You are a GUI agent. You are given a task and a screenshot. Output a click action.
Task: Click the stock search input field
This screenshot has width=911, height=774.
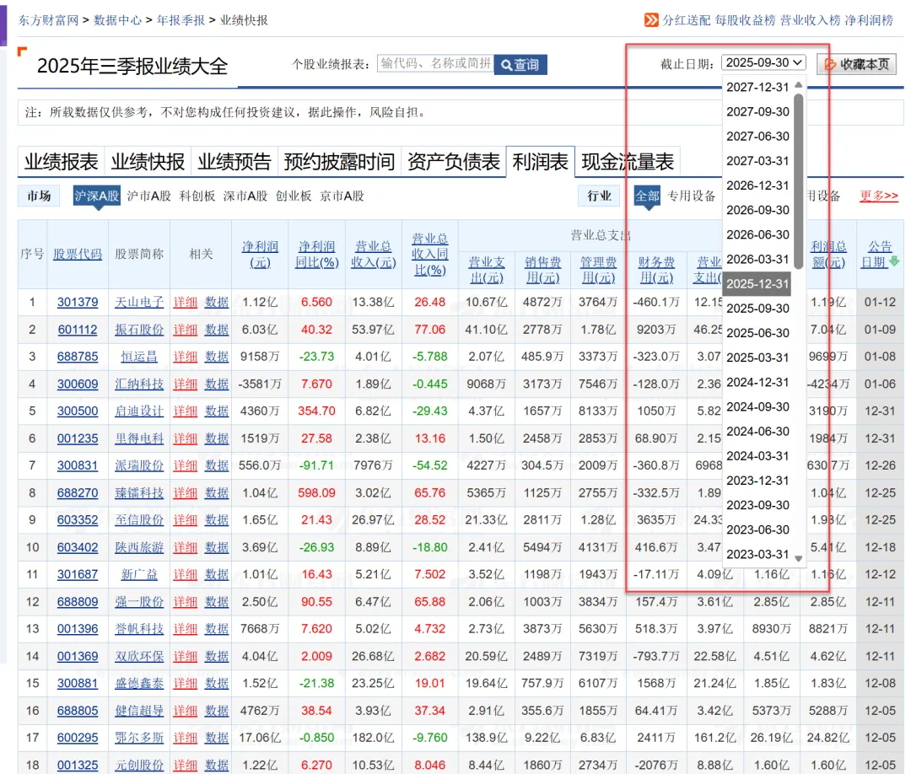click(435, 64)
